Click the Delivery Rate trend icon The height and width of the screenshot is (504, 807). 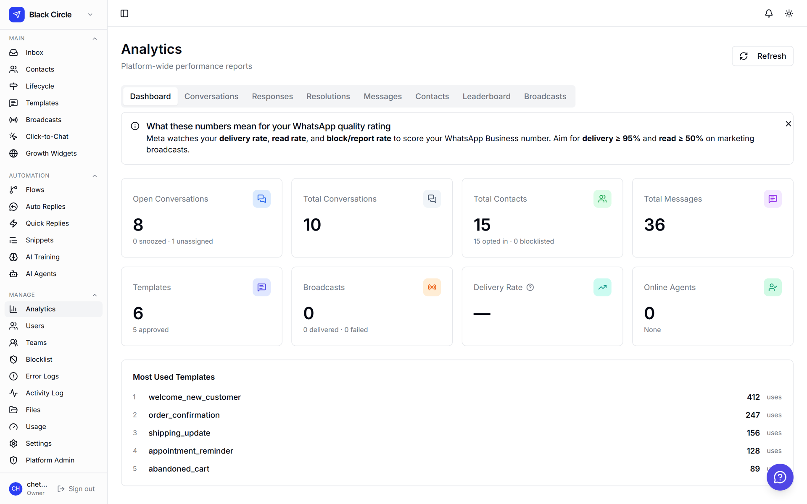click(602, 287)
